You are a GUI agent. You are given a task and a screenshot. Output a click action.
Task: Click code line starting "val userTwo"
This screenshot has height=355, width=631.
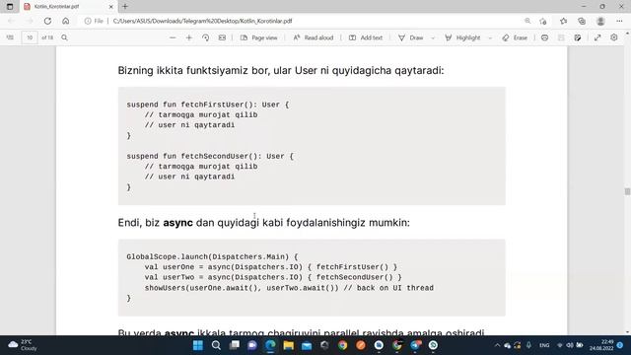point(273,277)
